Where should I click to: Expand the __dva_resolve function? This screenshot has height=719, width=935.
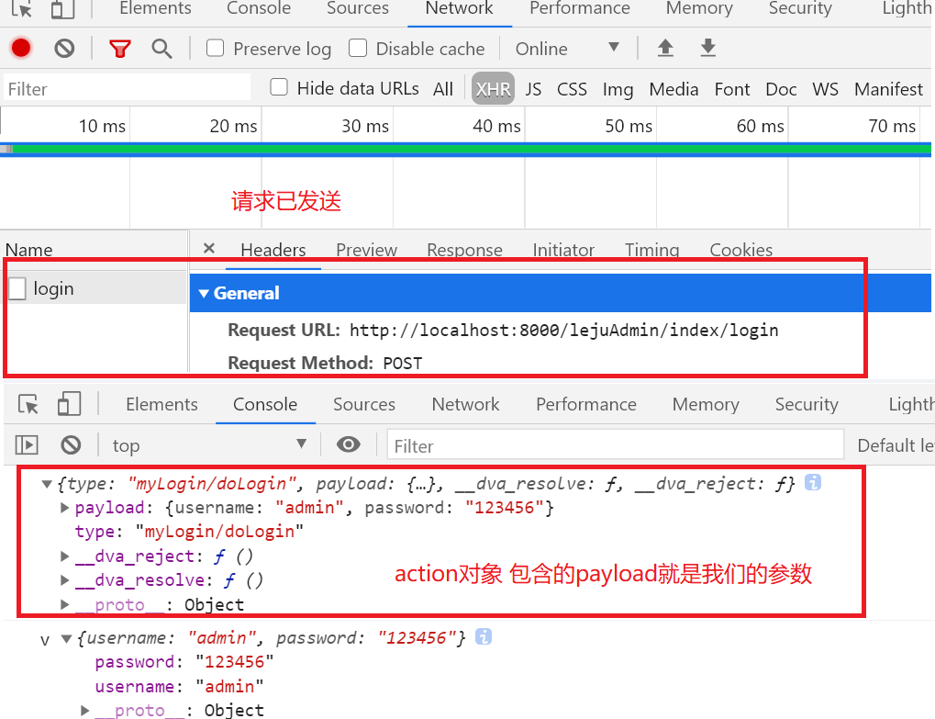[64, 580]
